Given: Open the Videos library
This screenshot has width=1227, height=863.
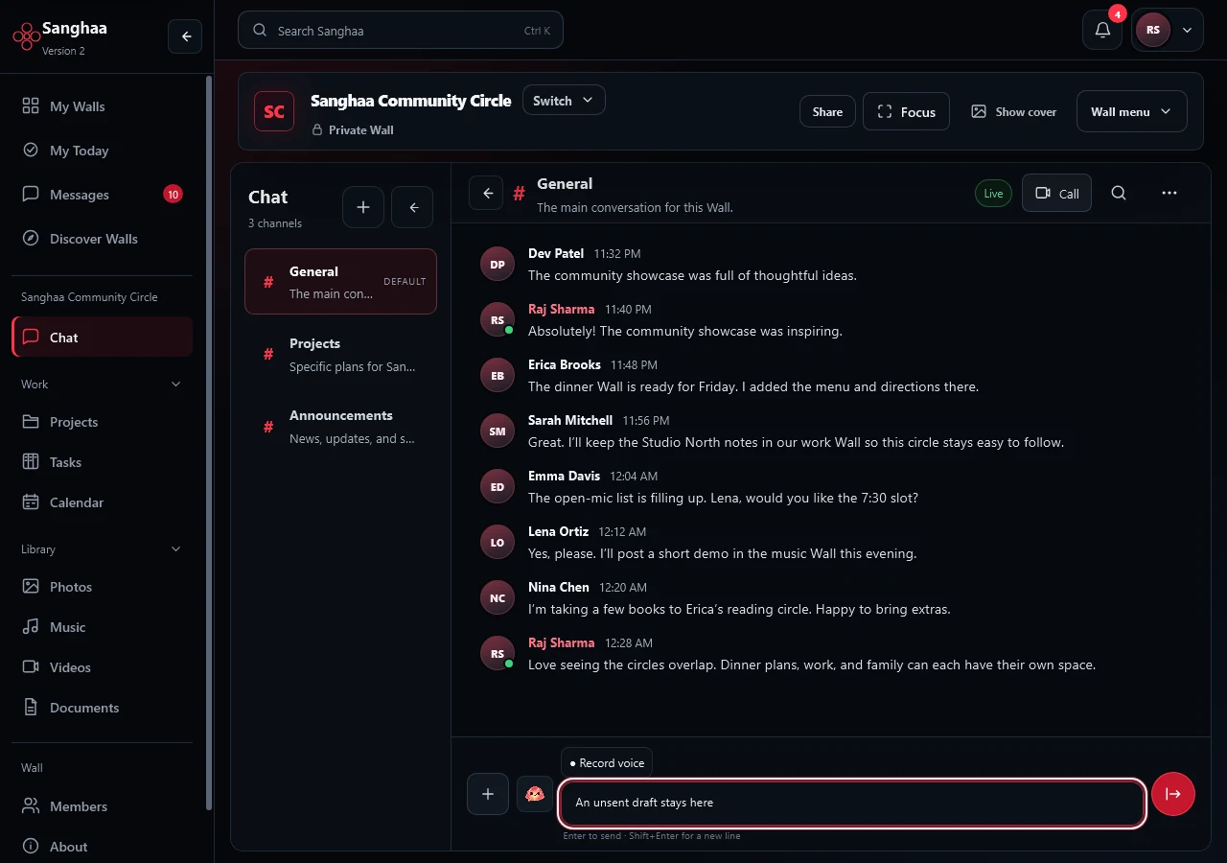Looking at the screenshot, I should coord(102,667).
